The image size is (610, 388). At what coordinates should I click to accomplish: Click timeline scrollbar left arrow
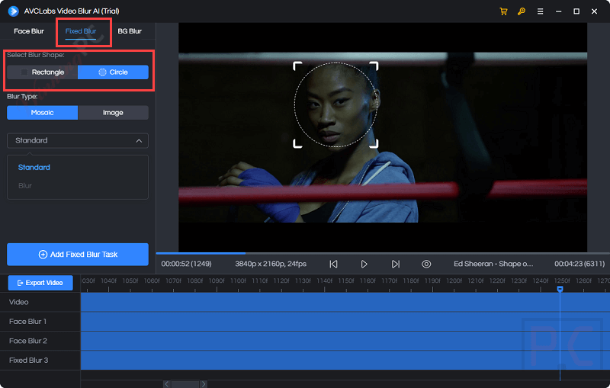point(167,384)
